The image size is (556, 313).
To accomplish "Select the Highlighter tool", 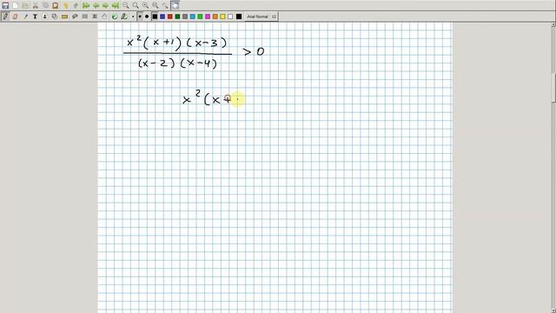I will pos(25,17).
